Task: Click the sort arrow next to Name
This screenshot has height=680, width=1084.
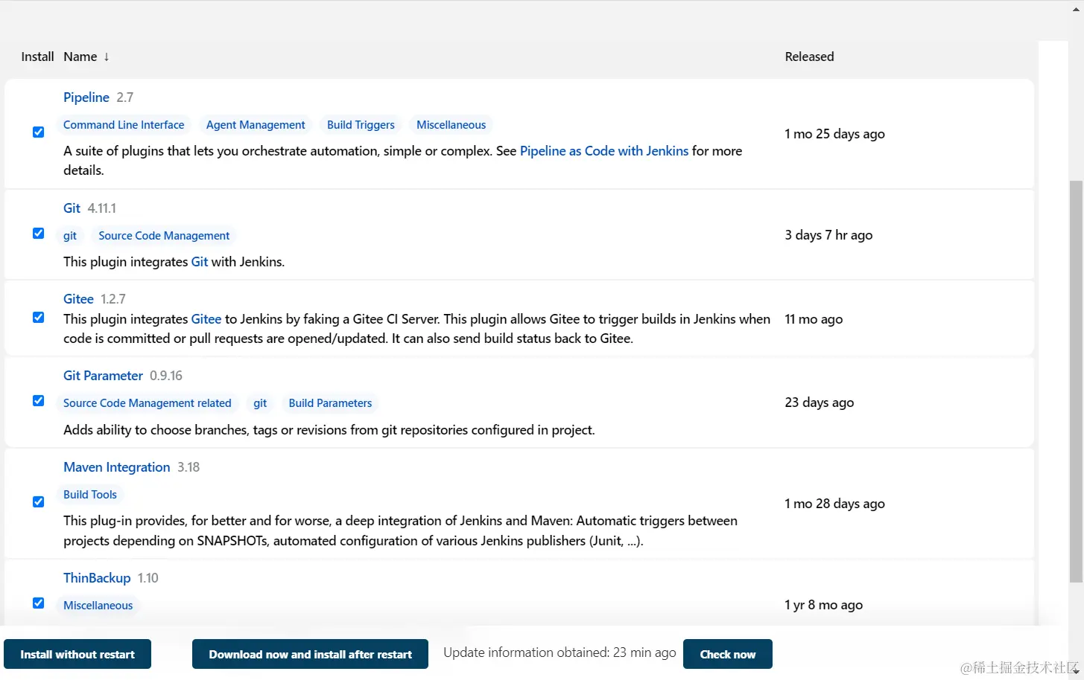Action: click(107, 57)
